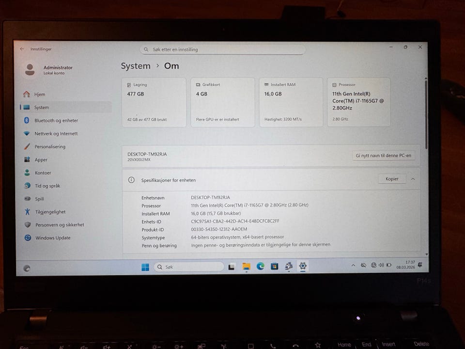The width and height of the screenshot is (465, 349).
Task: Click the settings page vertical scrollbar
Action: (426, 114)
